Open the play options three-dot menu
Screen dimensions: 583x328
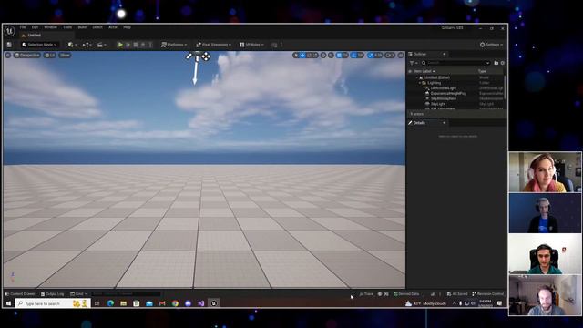pyautogui.click(x=150, y=45)
